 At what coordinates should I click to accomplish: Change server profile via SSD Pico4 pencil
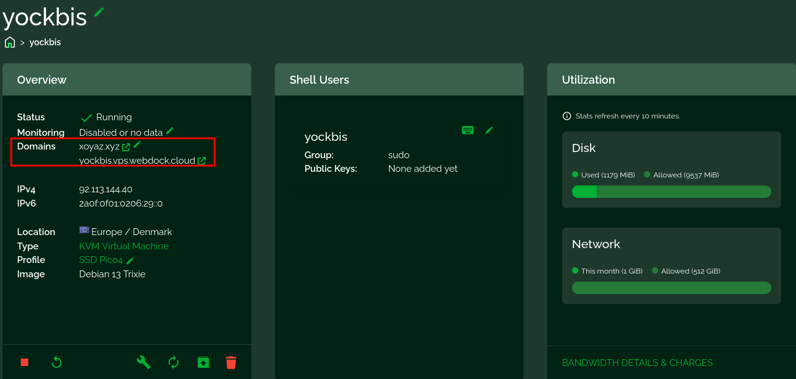(130, 261)
